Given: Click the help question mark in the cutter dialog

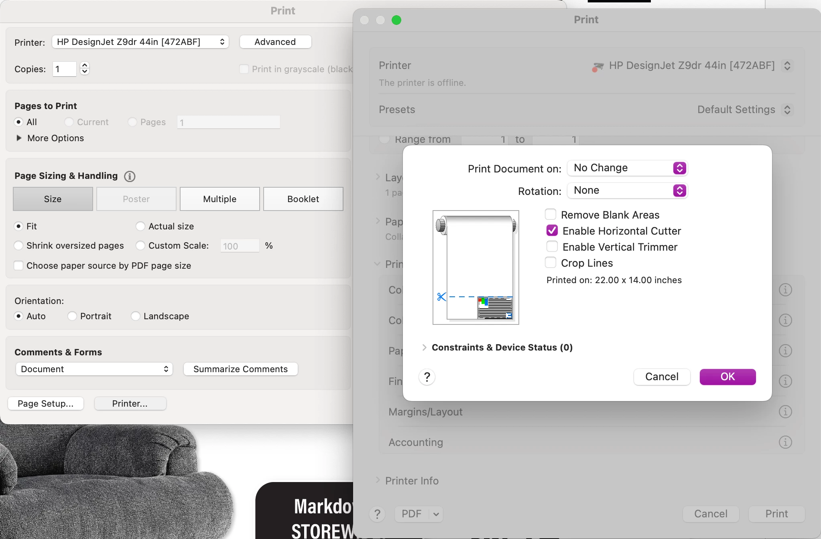Looking at the screenshot, I should (427, 377).
